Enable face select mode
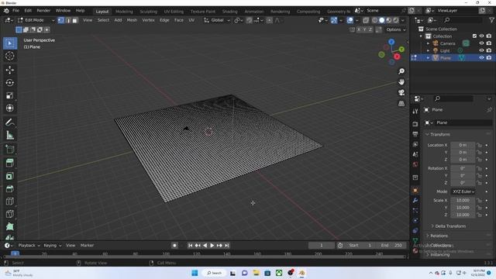 pyautogui.click(x=75, y=20)
